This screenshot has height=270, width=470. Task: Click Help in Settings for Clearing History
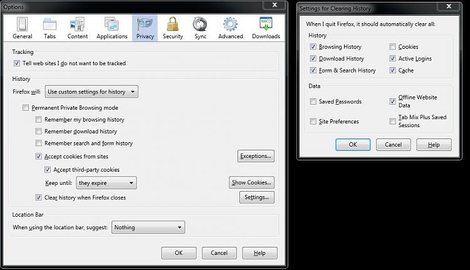click(434, 145)
